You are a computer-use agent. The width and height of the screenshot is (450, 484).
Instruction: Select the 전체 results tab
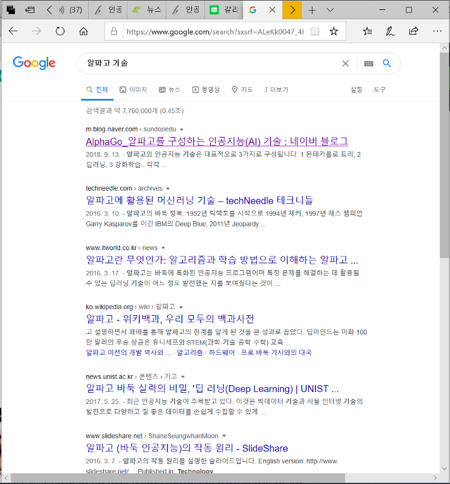click(97, 89)
